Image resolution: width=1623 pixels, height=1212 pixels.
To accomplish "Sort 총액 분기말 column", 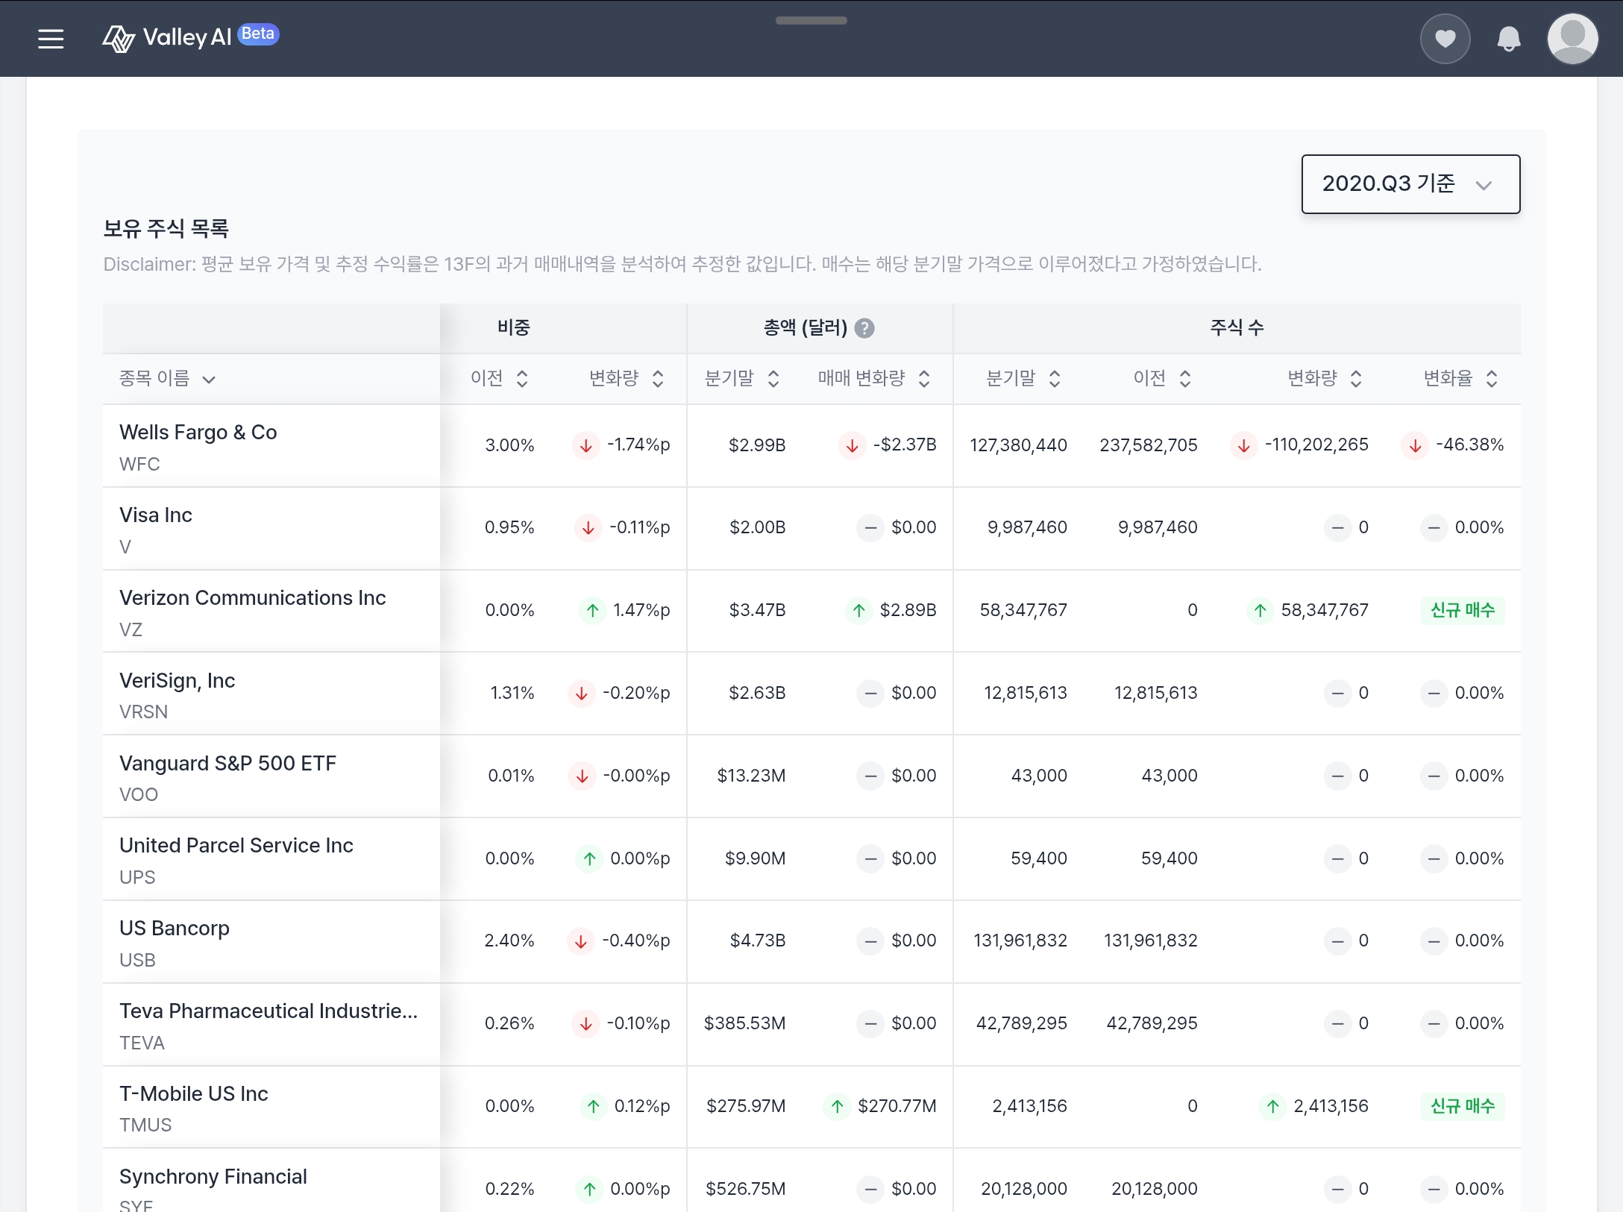I will pyautogui.click(x=742, y=379).
